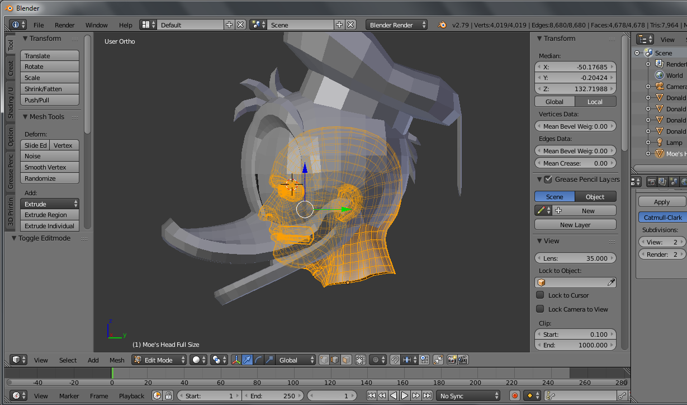Uncheck Grease Pencil Layers checkbox
Screen dimensions: 687x405
tap(548, 180)
